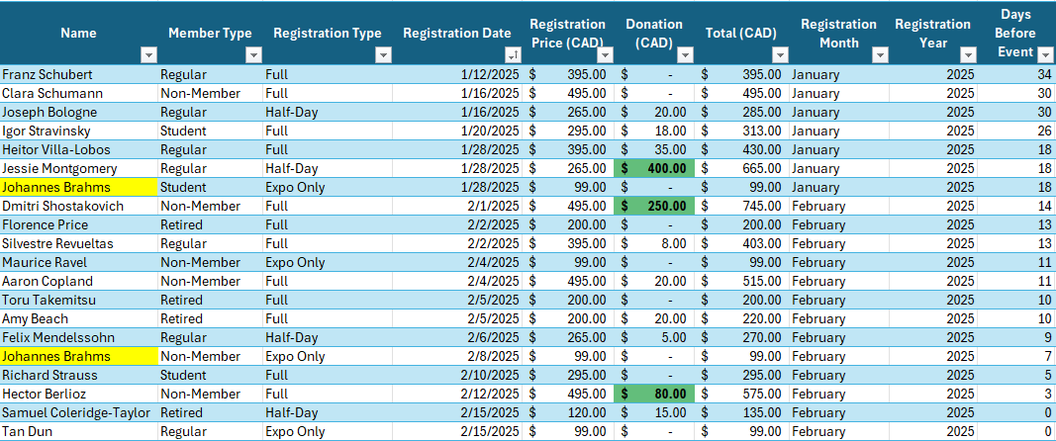This screenshot has height=441, width=1056.
Task: Select the Florence Price name cell
Action: (x=79, y=224)
